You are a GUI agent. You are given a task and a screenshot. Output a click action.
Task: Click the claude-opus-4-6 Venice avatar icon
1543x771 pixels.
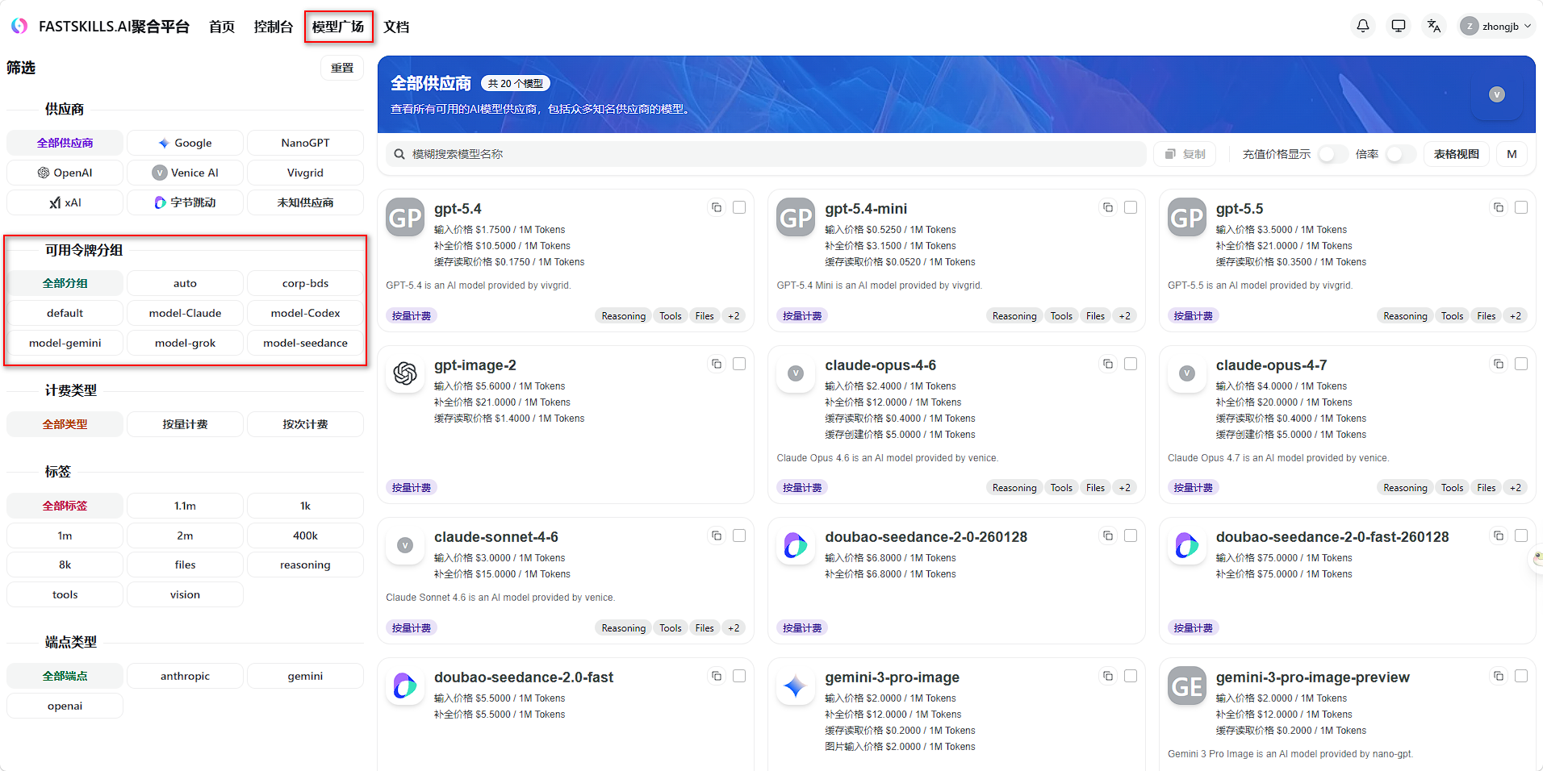[796, 373]
